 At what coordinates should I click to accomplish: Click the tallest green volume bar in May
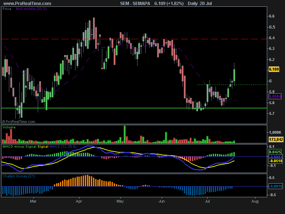coord(125,134)
